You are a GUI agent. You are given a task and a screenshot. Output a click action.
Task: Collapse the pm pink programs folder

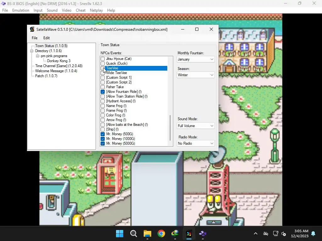tap(37, 56)
